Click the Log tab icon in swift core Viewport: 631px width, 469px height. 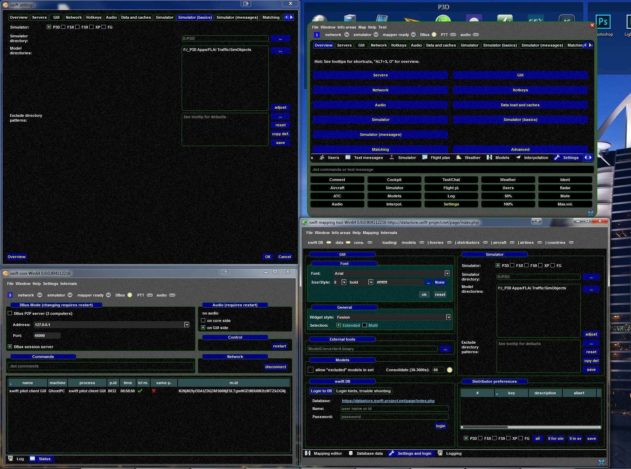[x=11, y=459]
